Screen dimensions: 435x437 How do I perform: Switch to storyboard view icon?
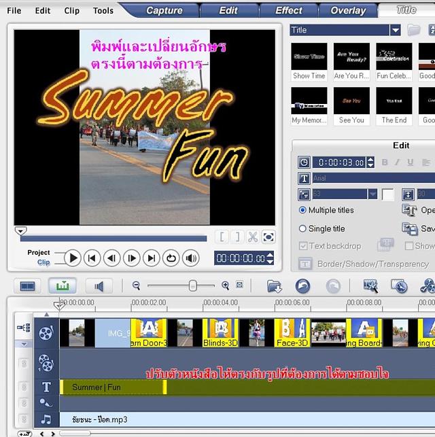point(28,286)
